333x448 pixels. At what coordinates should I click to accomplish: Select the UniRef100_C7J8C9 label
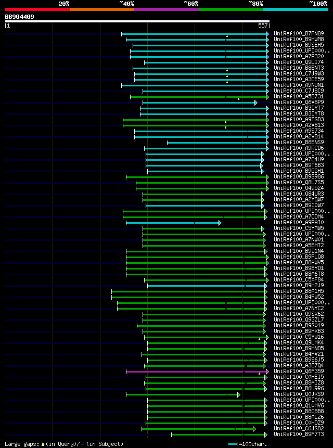click(x=299, y=91)
